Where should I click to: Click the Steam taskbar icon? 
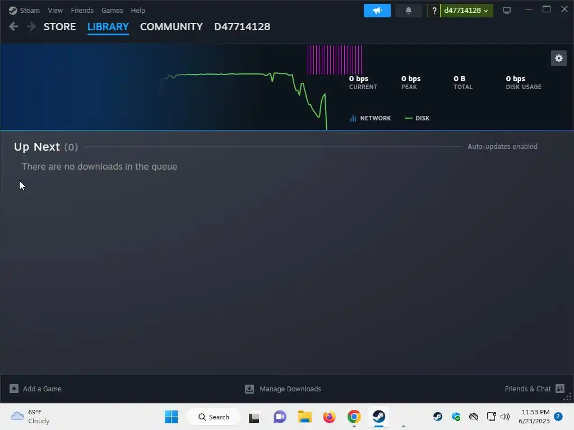click(x=379, y=417)
